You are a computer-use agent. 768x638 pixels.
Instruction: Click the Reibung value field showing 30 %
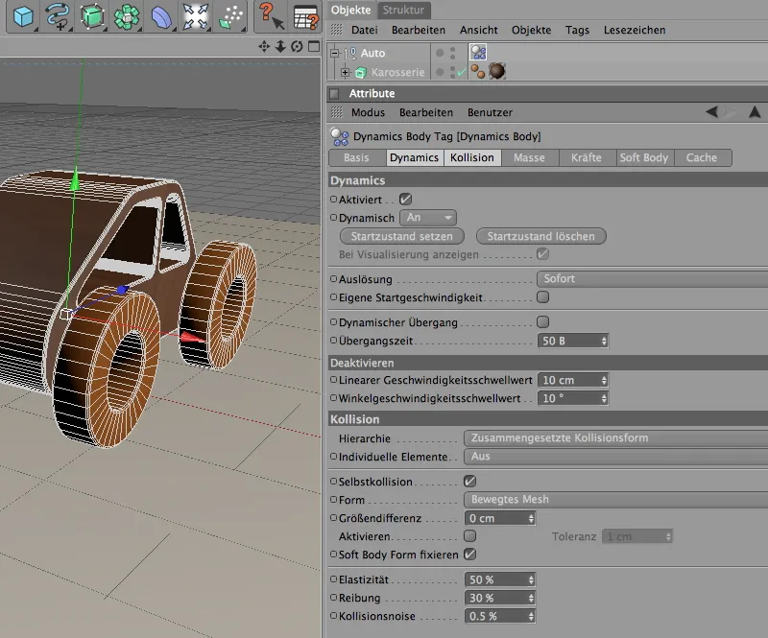point(493,598)
